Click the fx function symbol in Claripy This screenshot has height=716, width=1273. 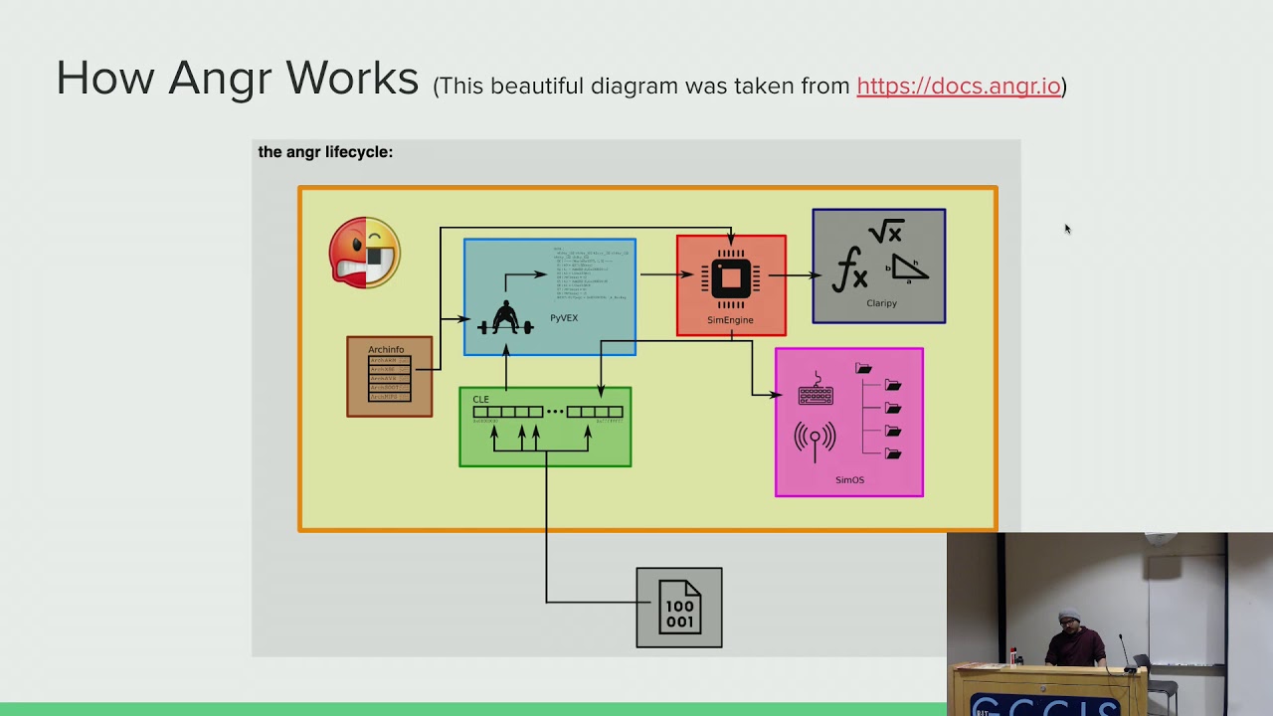pos(851,268)
